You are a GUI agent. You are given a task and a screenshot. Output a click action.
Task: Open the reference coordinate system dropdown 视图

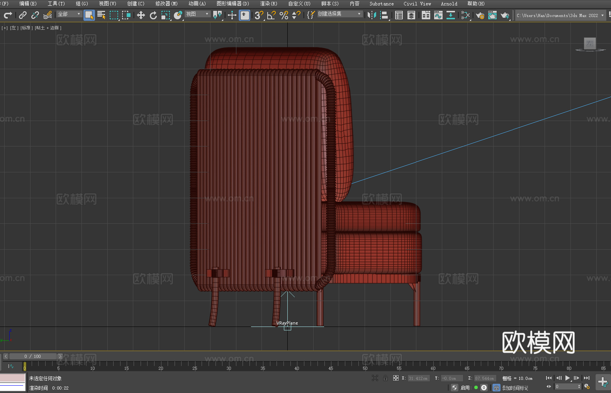pyautogui.click(x=197, y=14)
